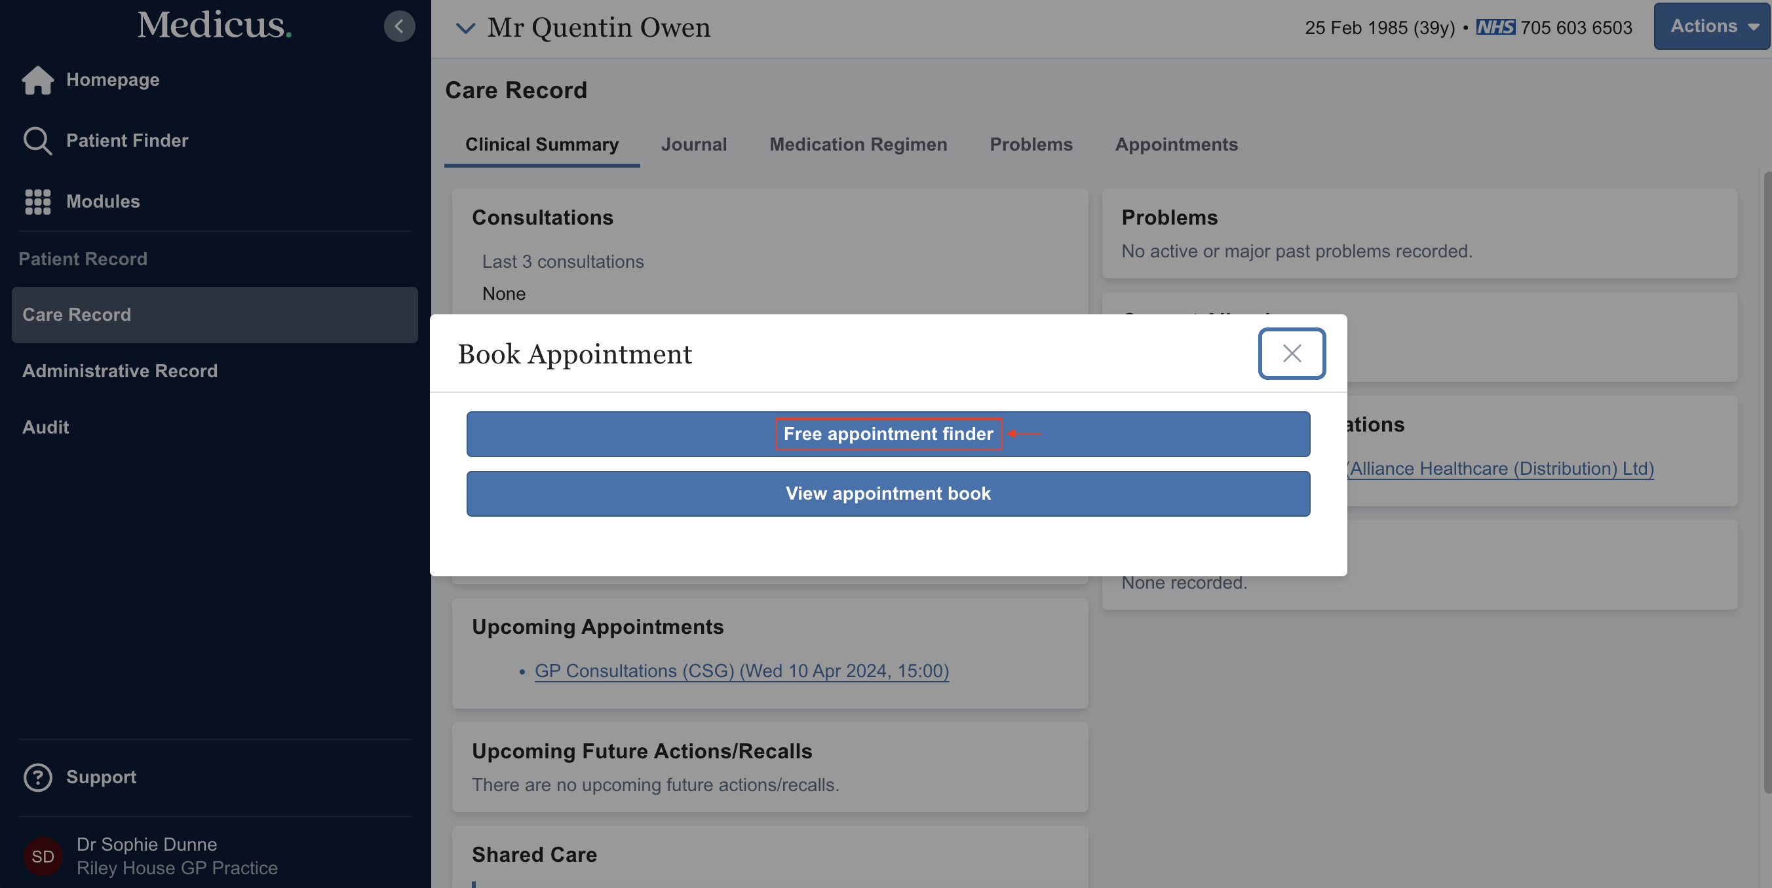1772x888 pixels.
Task: Open the Modules grid icon
Action: point(37,202)
